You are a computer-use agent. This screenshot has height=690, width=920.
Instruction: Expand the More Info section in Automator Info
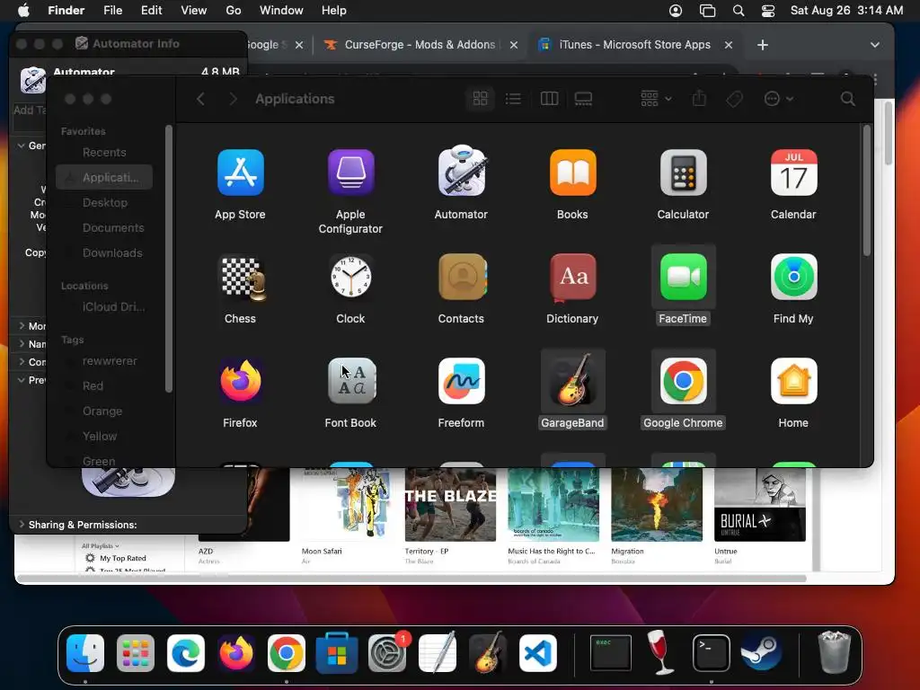point(22,325)
